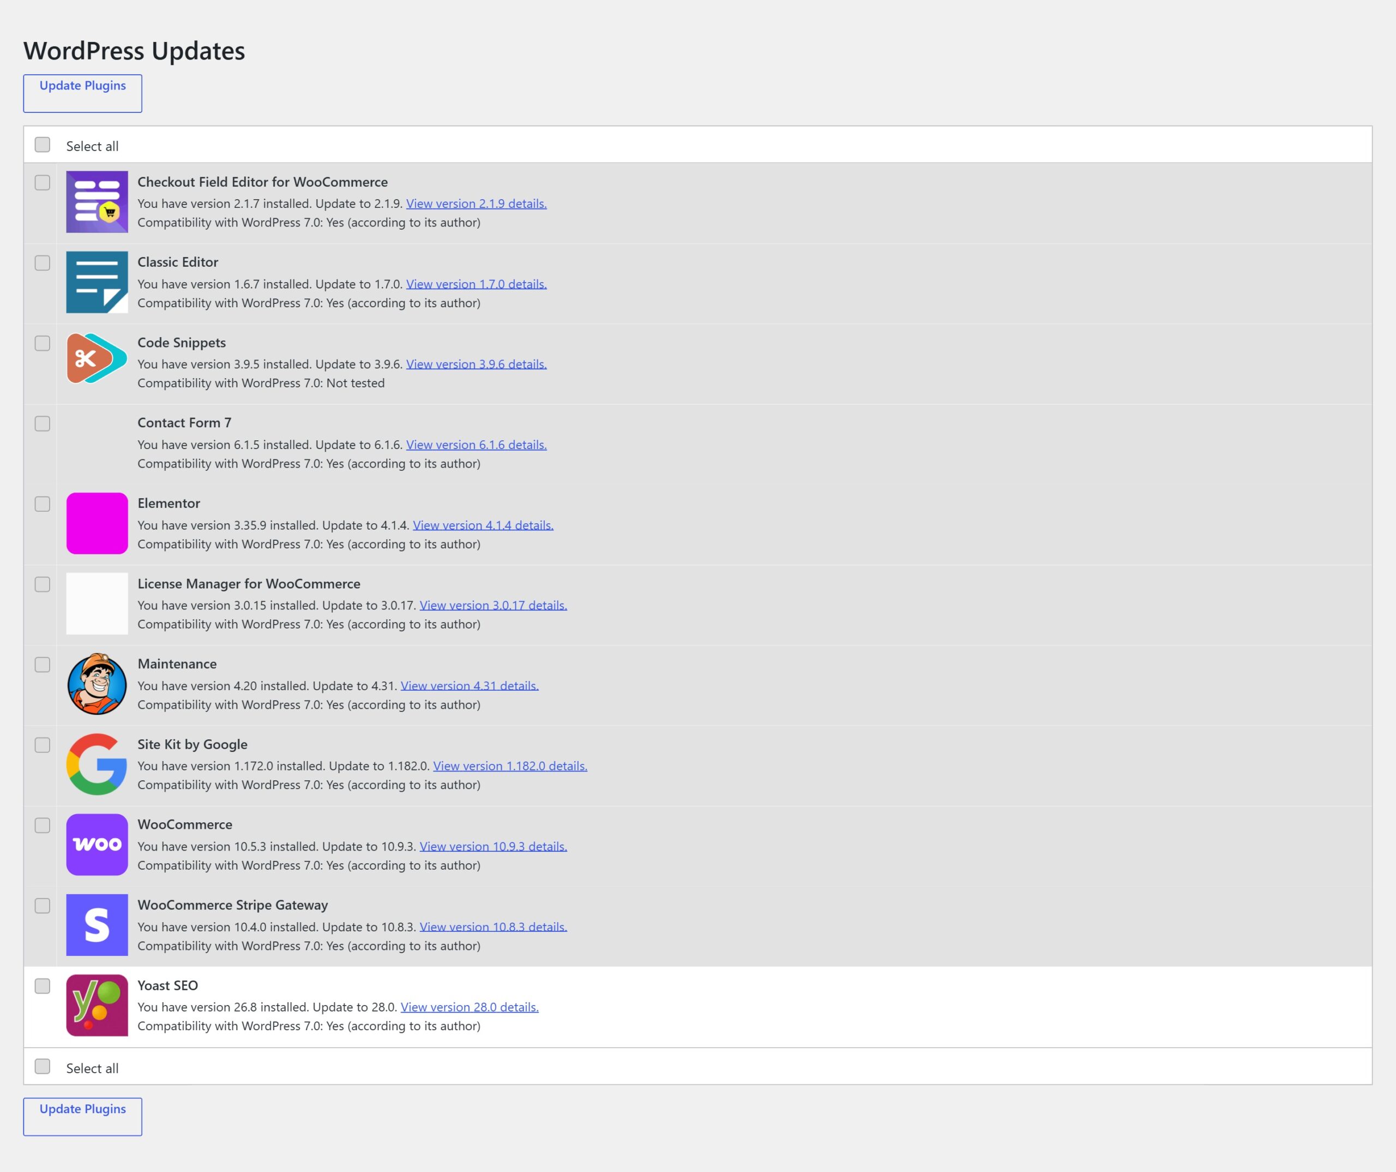This screenshot has height=1172, width=1396.
Task: Open View version 10.8.3 details link
Action: (x=494, y=927)
